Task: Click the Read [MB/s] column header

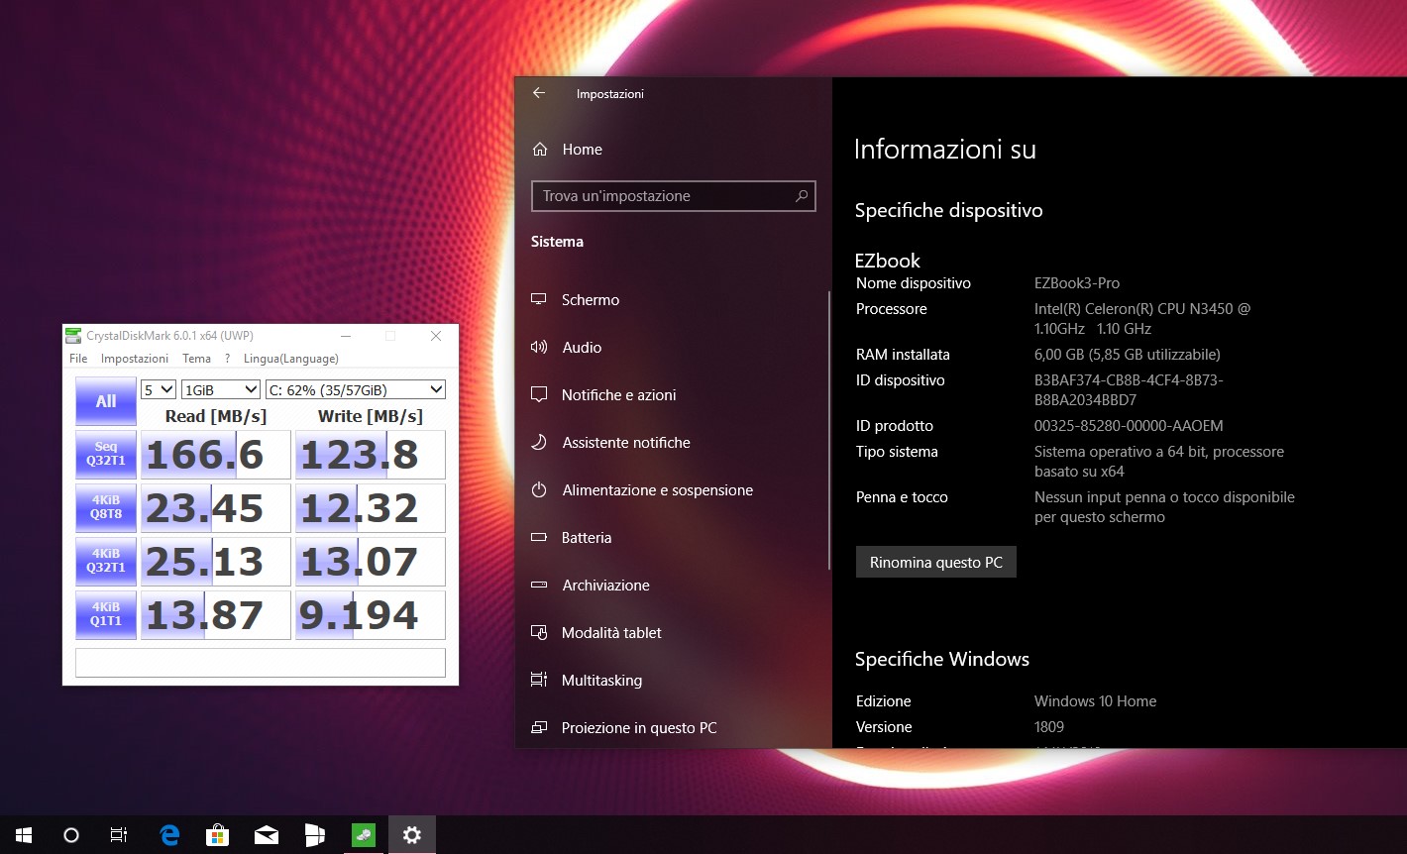Action: pyautogui.click(x=216, y=416)
